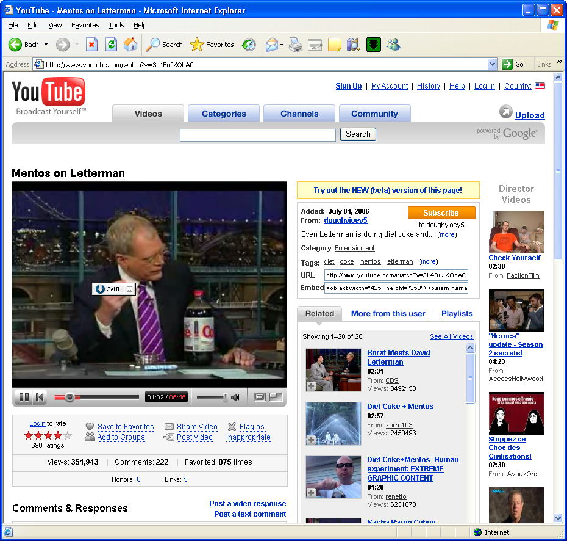The image size is (567, 541).
Task: Open the Check Yourself video thumbnail
Action: click(x=516, y=232)
